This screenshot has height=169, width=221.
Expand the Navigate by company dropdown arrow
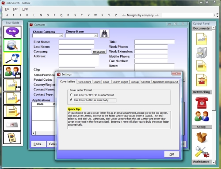214,15
